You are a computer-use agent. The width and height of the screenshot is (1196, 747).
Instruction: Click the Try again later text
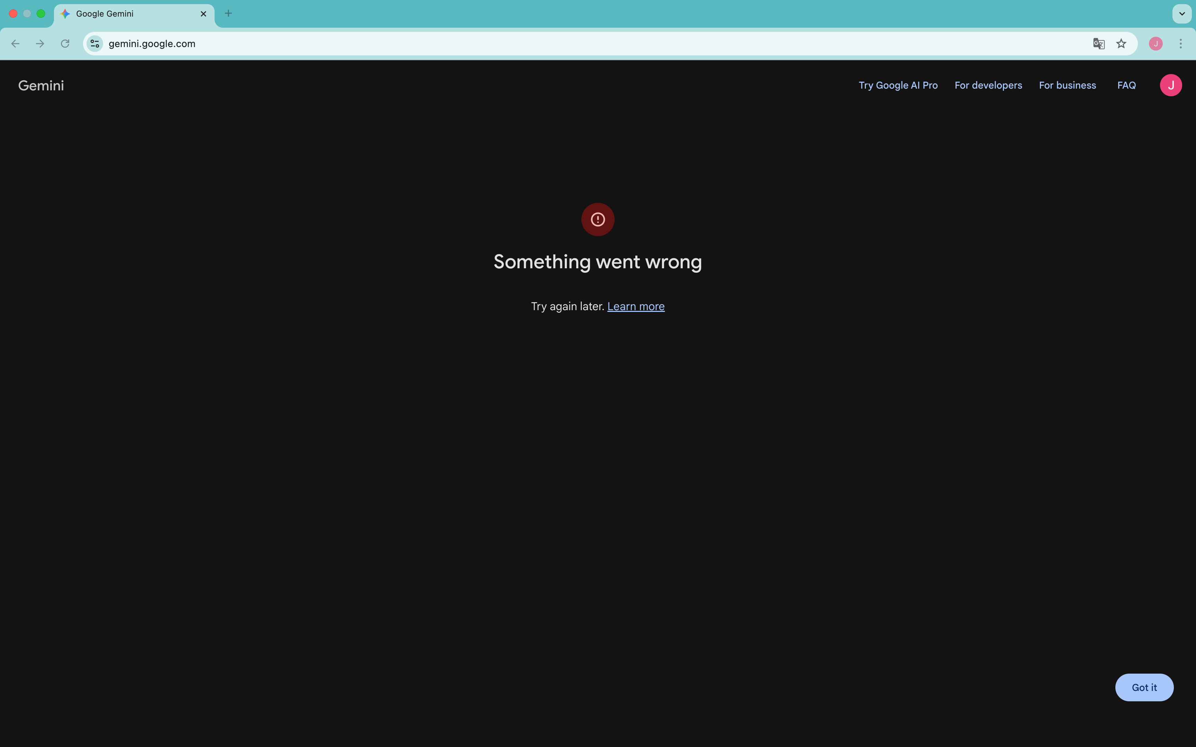568,306
